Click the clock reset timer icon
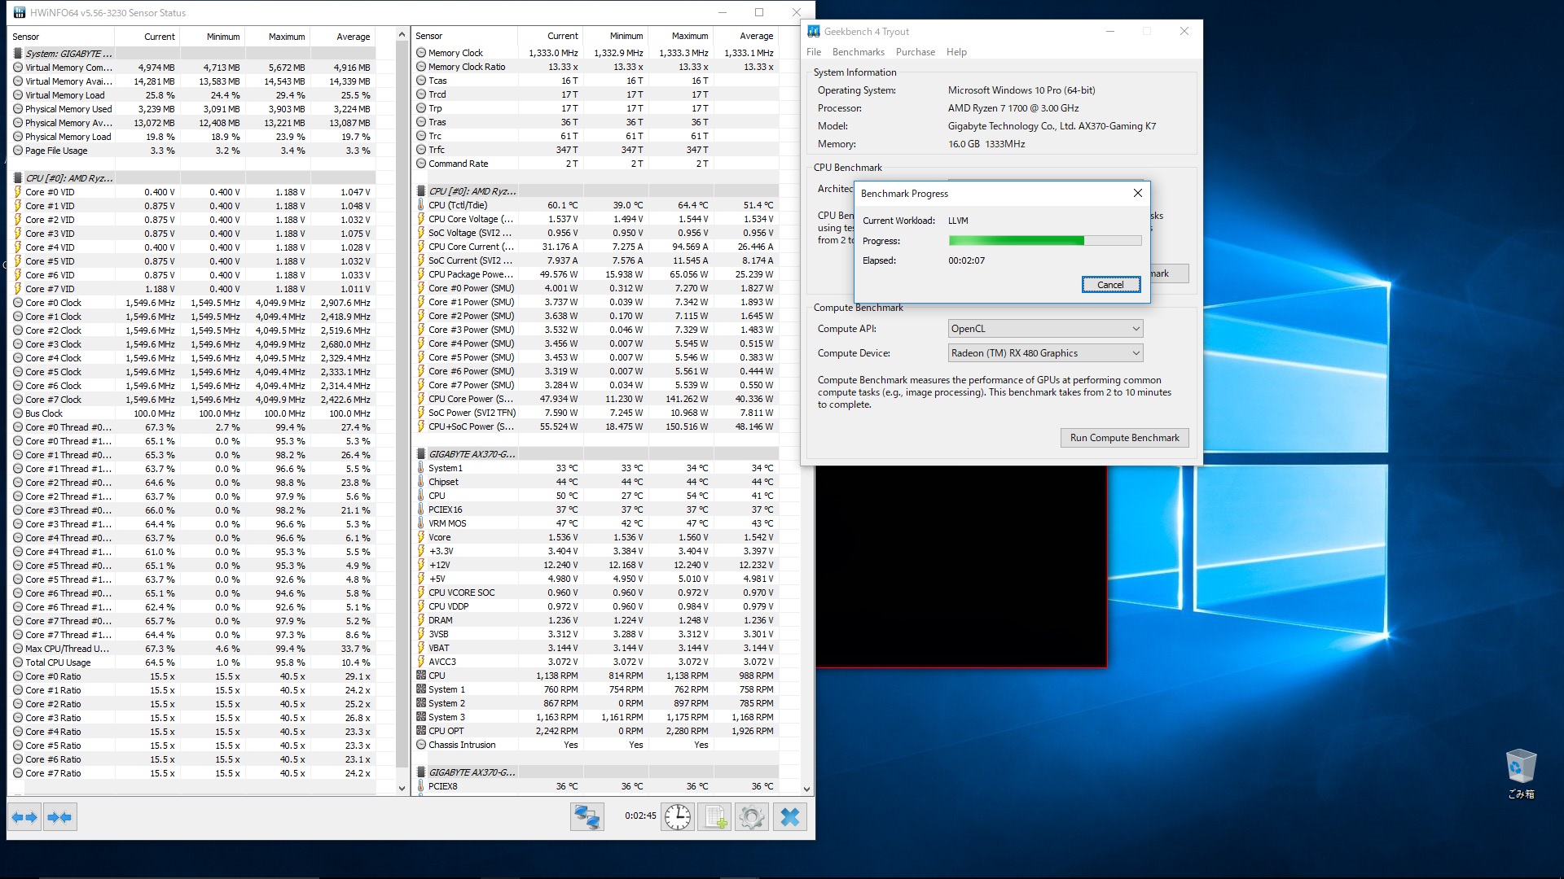The image size is (1564, 879). (677, 817)
